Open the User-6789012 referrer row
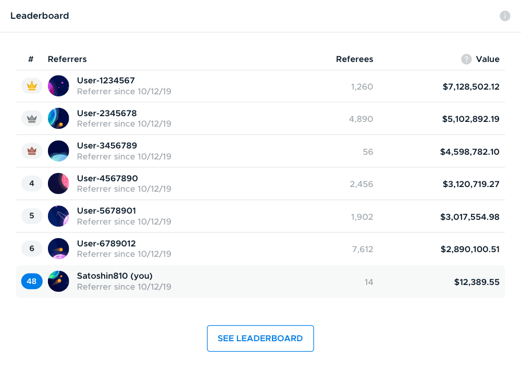 click(x=260, y=249)
